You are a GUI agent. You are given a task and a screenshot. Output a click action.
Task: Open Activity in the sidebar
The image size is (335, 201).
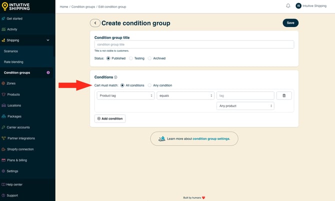coord(12,29)
